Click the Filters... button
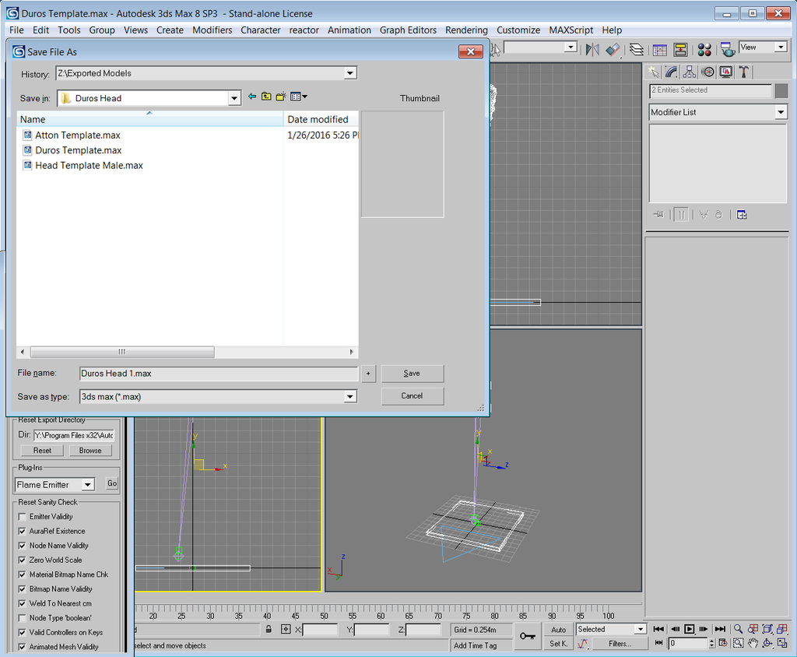The width and height of the screenshot is (797, 657). (620, 644)
